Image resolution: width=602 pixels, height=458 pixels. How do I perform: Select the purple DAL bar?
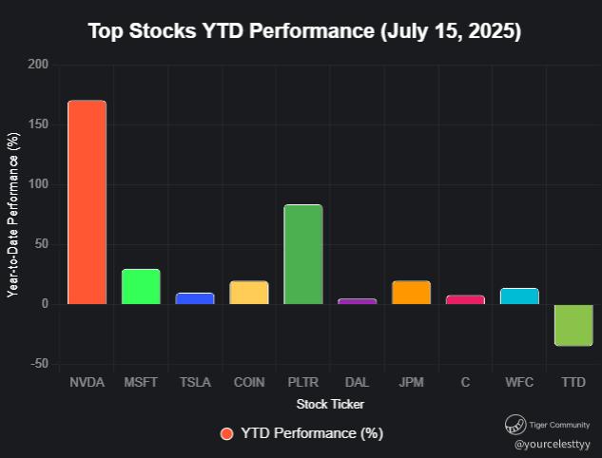tap(357, 301)
